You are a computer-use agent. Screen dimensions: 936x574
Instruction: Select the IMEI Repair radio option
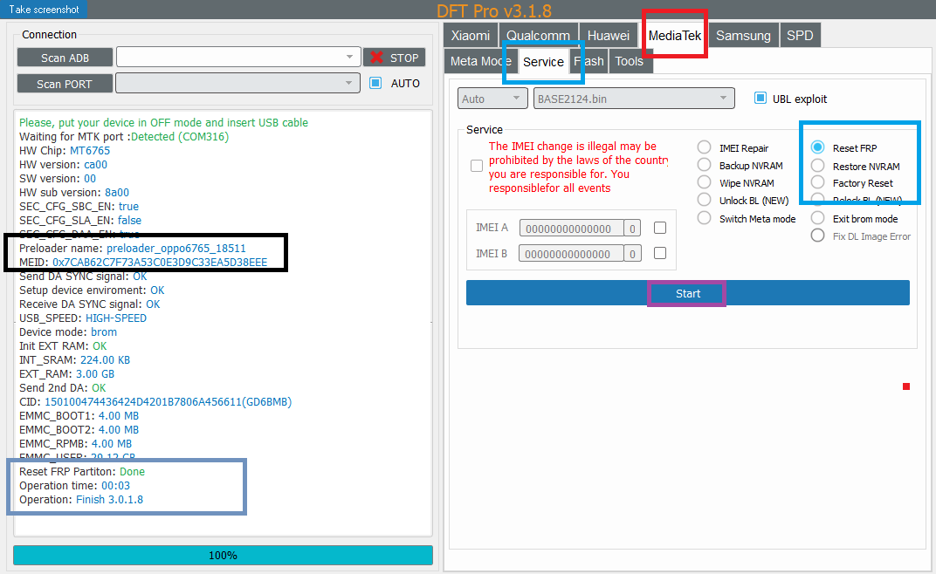click(x=705, y=147)
